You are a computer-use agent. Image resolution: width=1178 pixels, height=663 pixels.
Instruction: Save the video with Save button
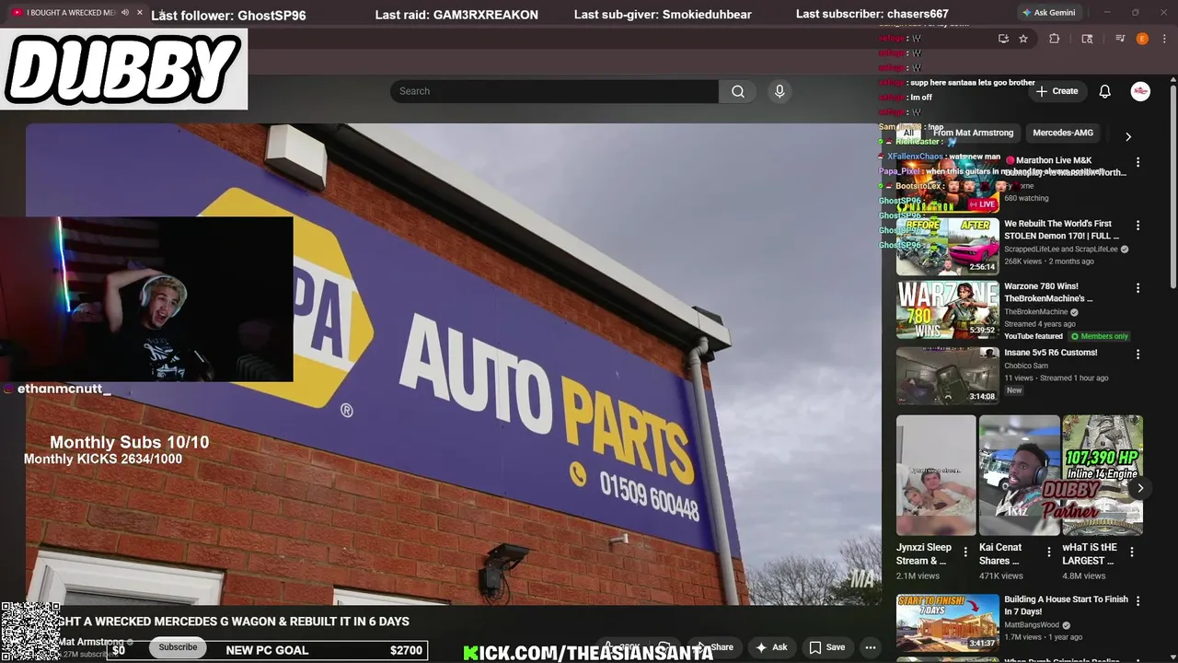coord(826,647)
